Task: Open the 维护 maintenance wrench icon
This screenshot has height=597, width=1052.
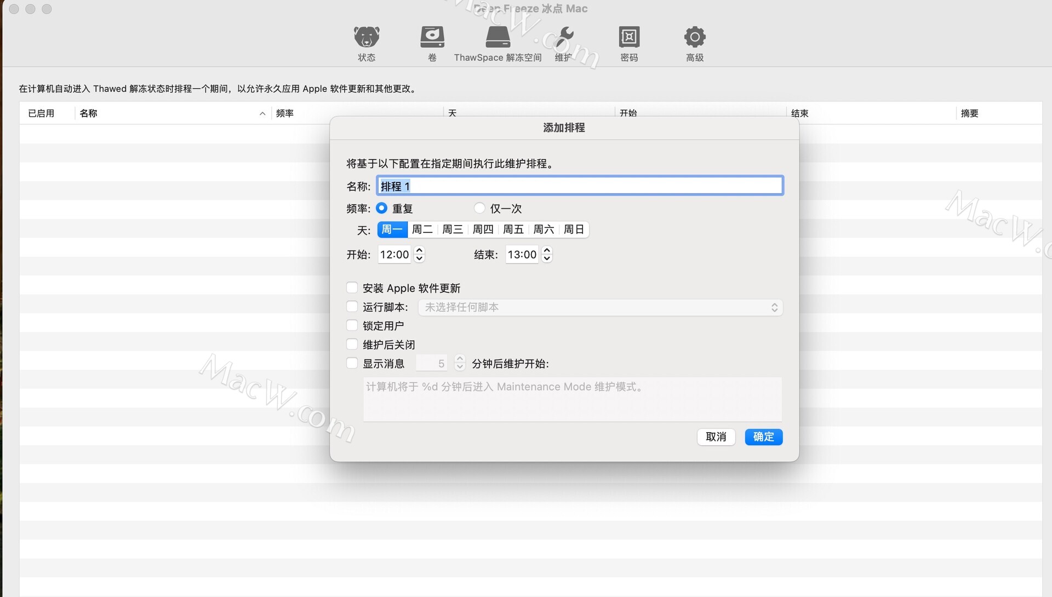Action: 563,37
